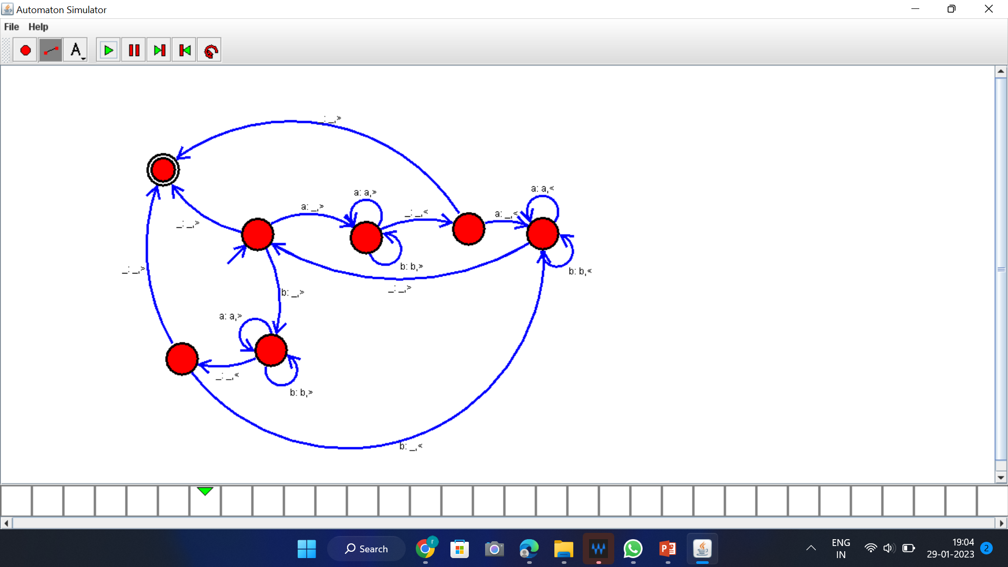The width and height of the screenshot is (1008, 567).
Task: Open the Help menu
Action: 38,27
